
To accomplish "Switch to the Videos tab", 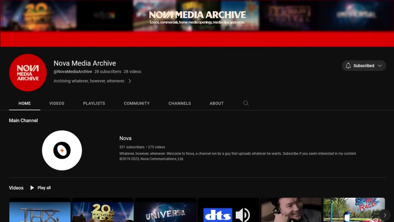I will point(57,103).
